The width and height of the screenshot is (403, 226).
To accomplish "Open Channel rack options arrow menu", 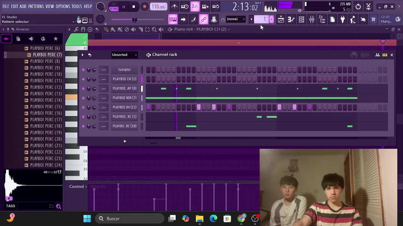I will coord(82,55).
